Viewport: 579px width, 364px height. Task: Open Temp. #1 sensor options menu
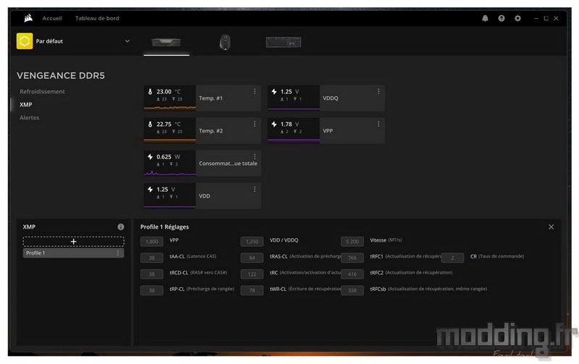click(x=255, y=91)
